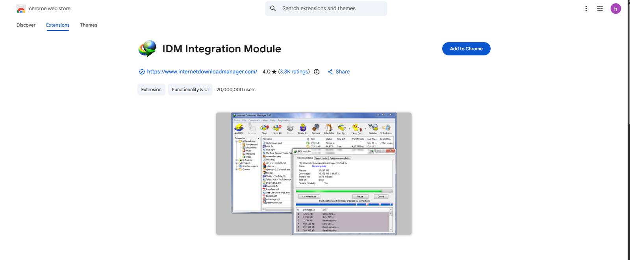Click the ratings info icon
Image resolution: width=630 pixels, height=260 pixels.
coord(317,72)
